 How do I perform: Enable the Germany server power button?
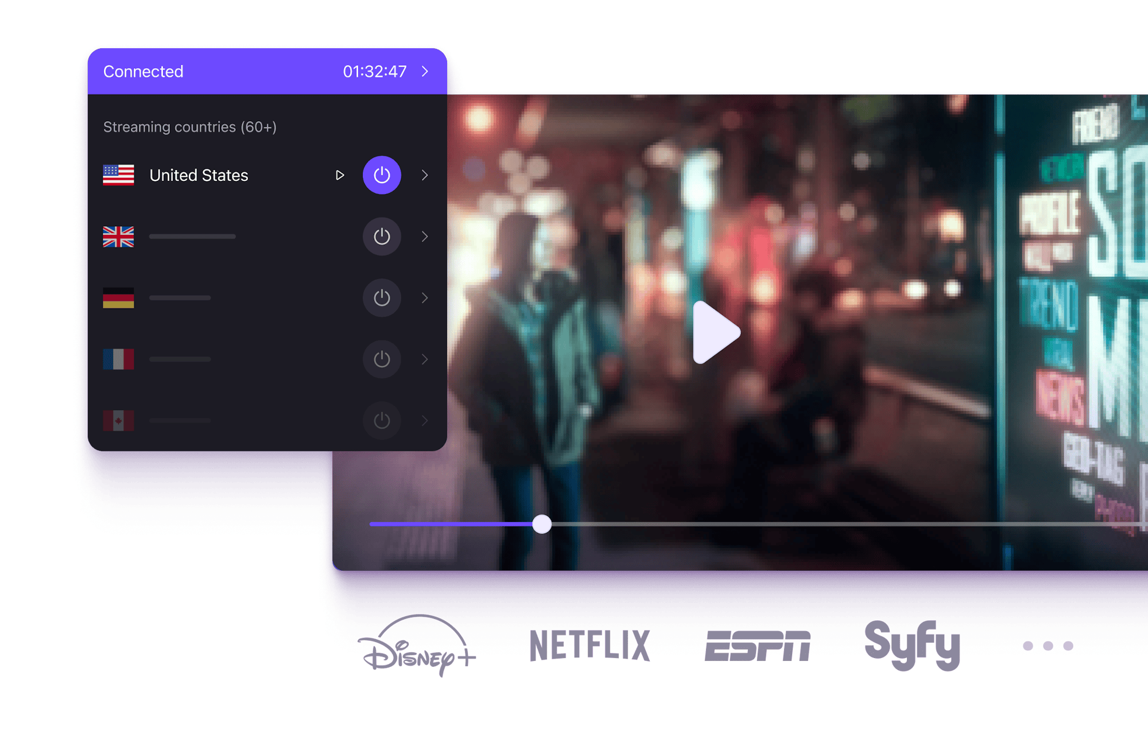[x=382, y=298]
